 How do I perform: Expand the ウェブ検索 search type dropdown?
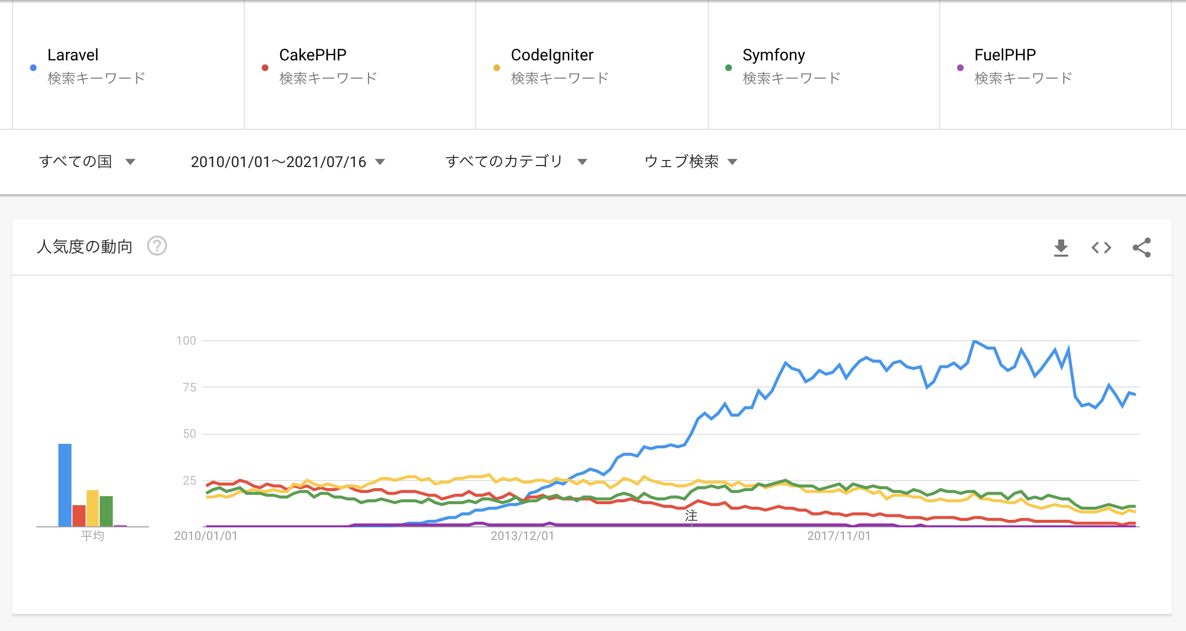pyautogui.click(x=691, y=162)
